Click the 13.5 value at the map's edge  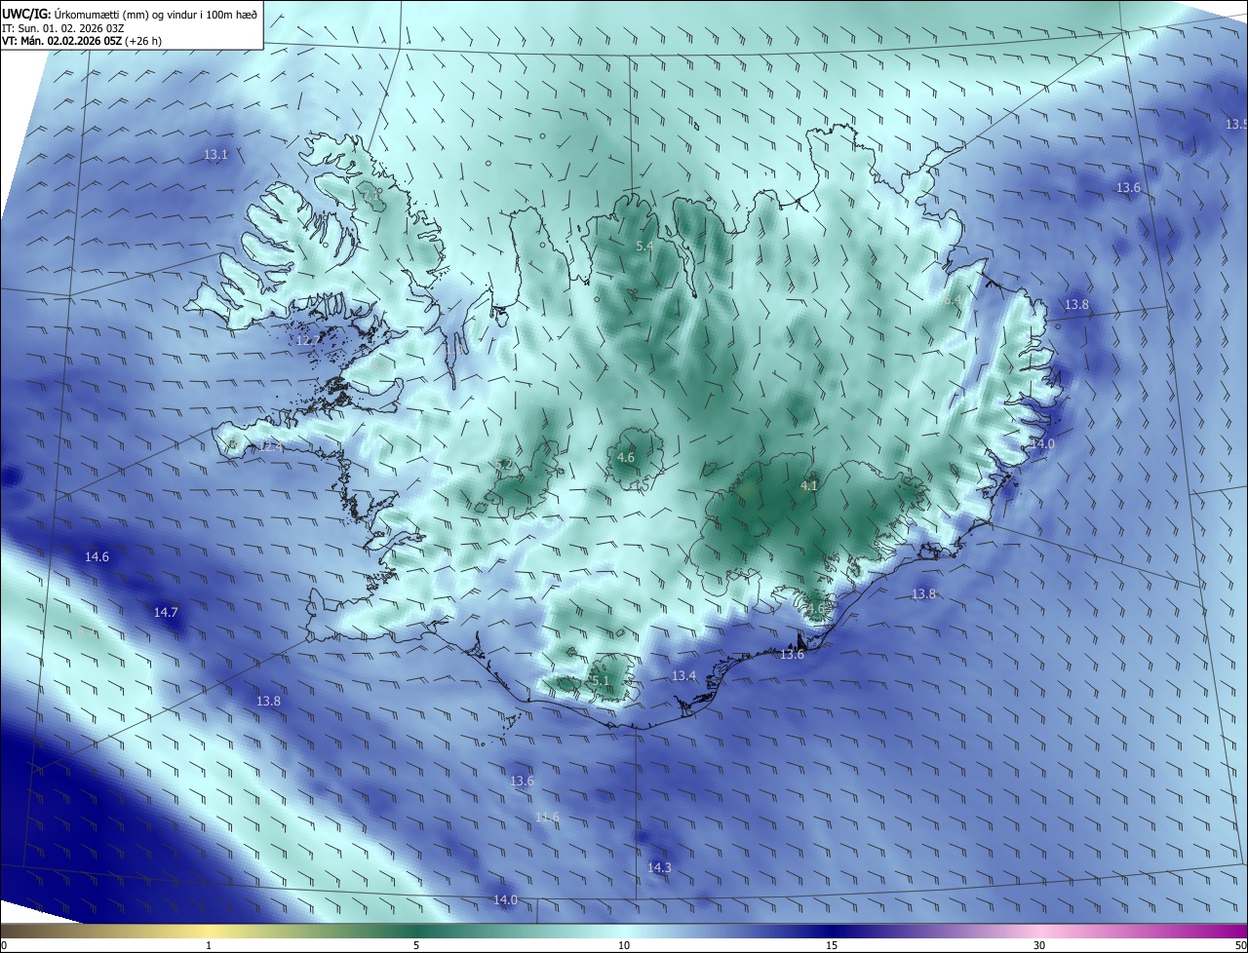tap(1236, 125)
